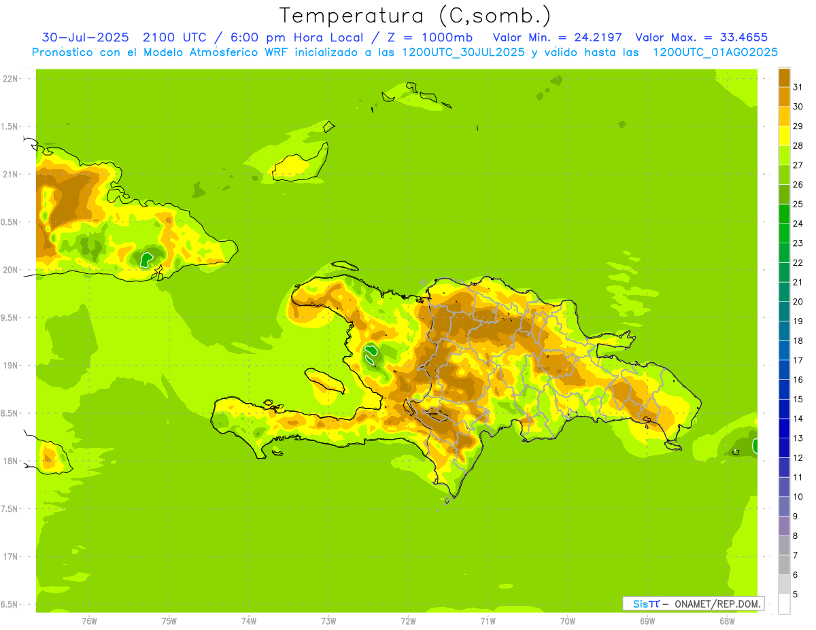
Task: Click the '69W' longitude axis label
Action: [647, 621]
